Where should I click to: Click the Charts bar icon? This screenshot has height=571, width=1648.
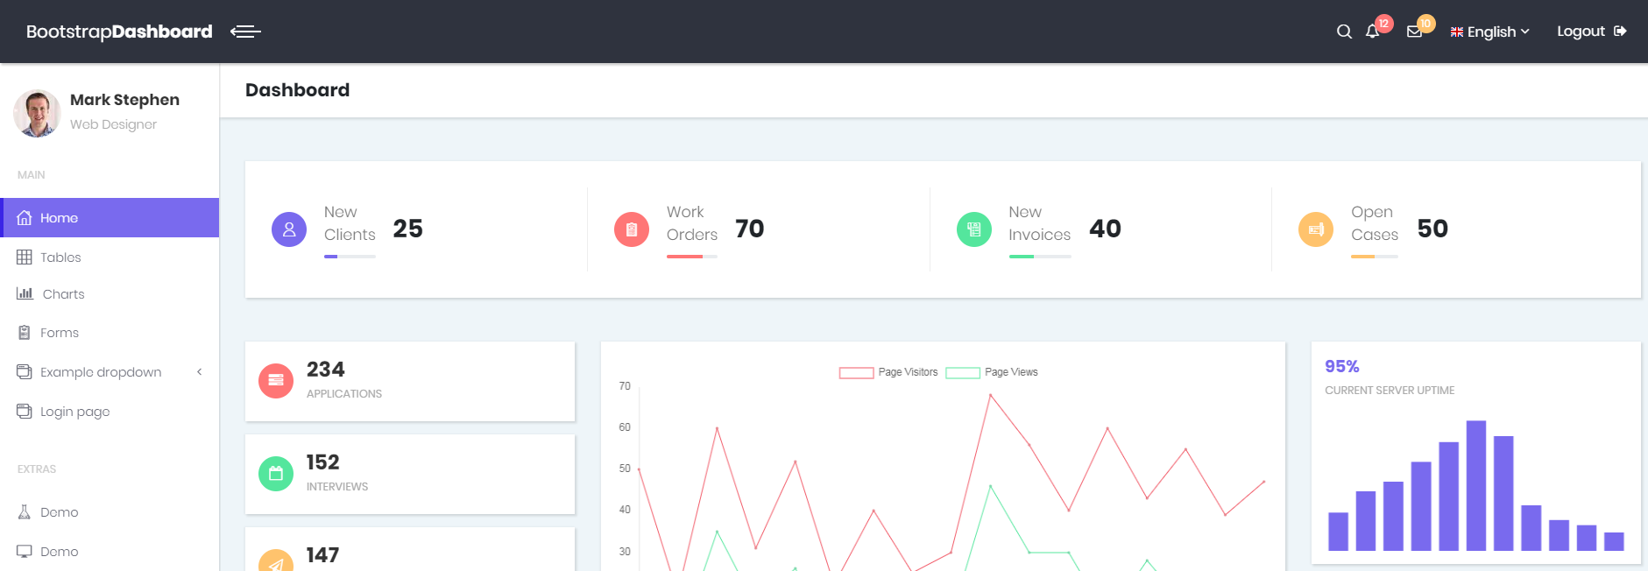25,293
